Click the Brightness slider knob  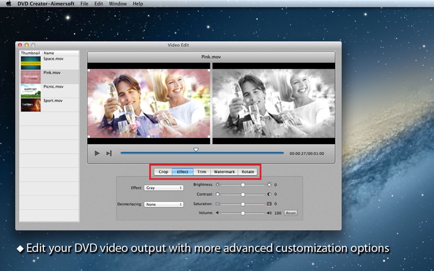pos(242,185)
